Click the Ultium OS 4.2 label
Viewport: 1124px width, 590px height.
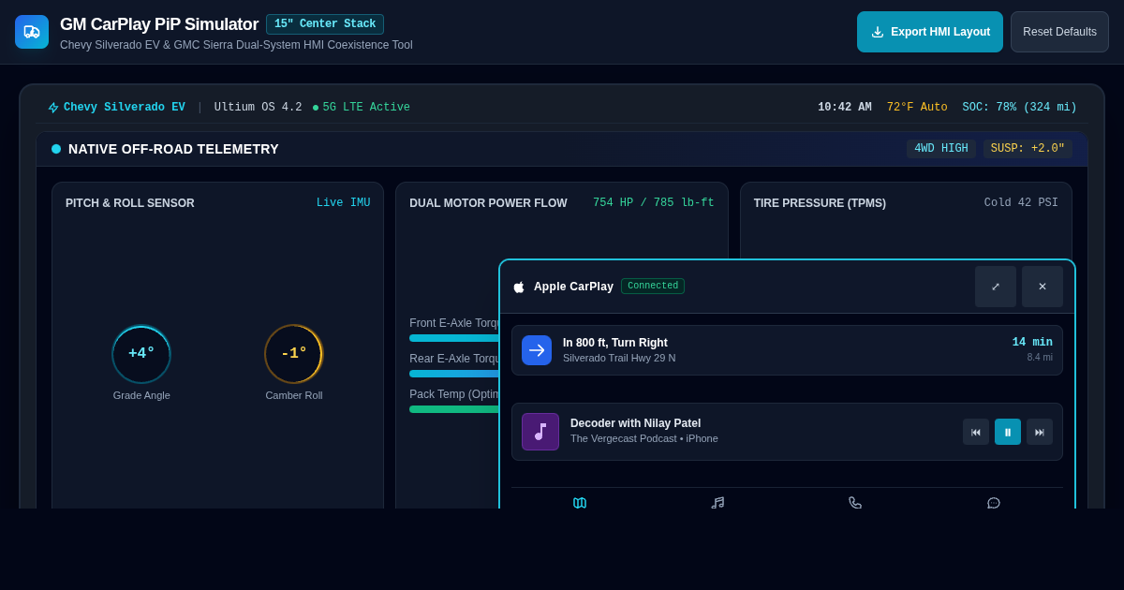point(258,108)
